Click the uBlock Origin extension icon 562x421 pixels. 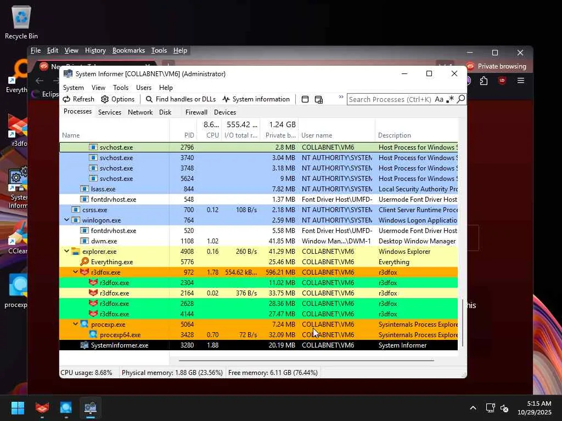pos(502,81)
